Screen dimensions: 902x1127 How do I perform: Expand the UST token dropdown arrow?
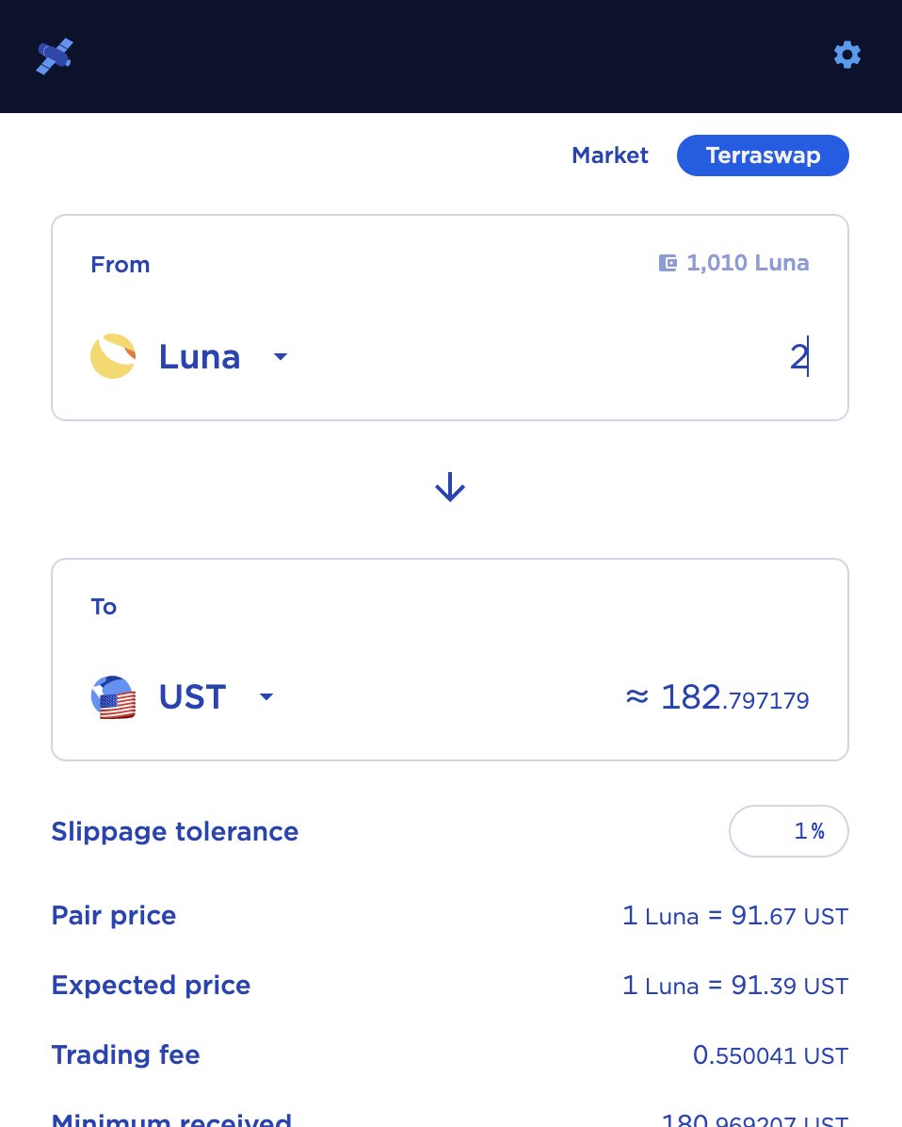point(266,697)
